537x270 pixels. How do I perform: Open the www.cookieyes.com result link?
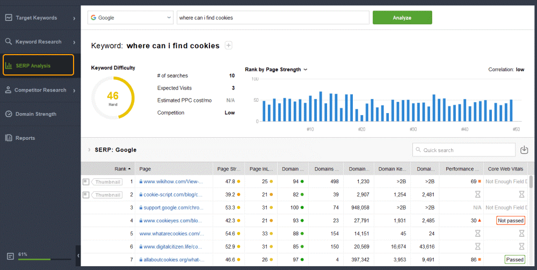pos(172,220)
